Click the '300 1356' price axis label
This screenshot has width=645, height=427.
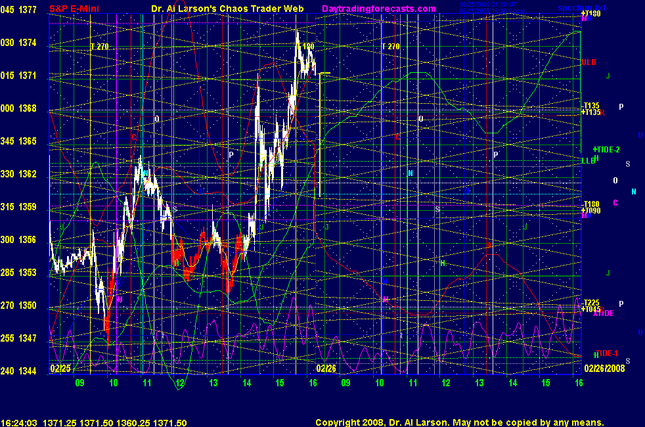click(x=18, y=240)
